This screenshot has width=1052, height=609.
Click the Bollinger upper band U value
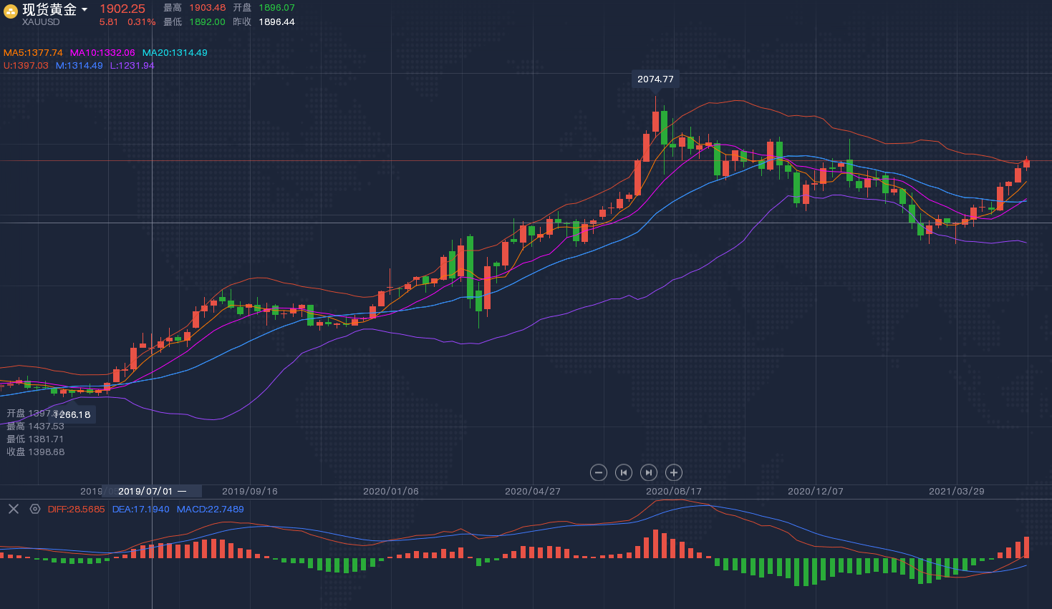coord(26,66)
